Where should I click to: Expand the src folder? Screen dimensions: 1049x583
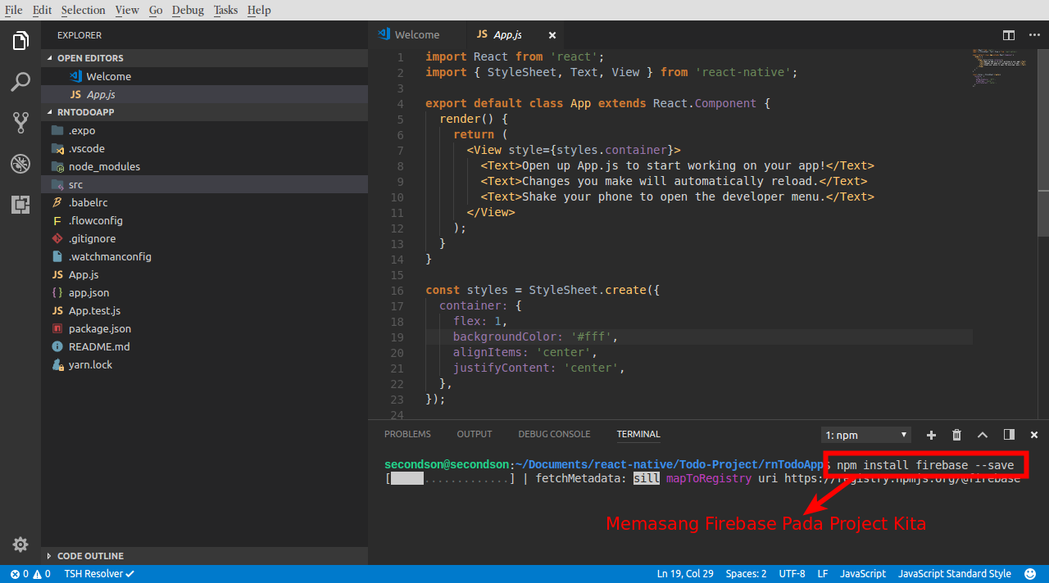click(x=205, y=184)
